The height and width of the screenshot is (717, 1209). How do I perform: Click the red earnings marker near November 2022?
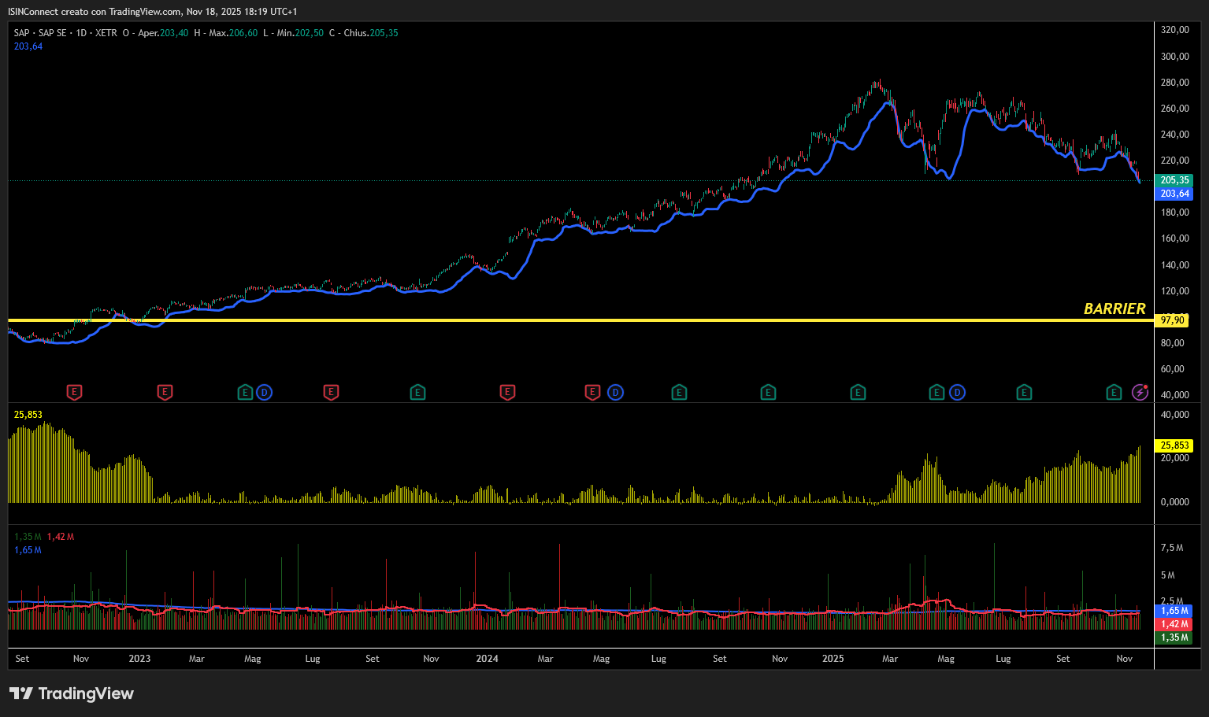(x=74, y=392)
